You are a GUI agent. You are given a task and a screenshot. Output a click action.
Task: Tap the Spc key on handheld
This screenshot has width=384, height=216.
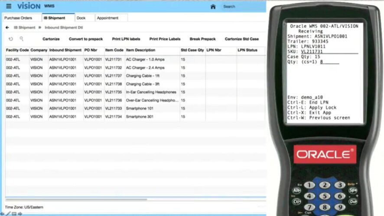point(353,190)
